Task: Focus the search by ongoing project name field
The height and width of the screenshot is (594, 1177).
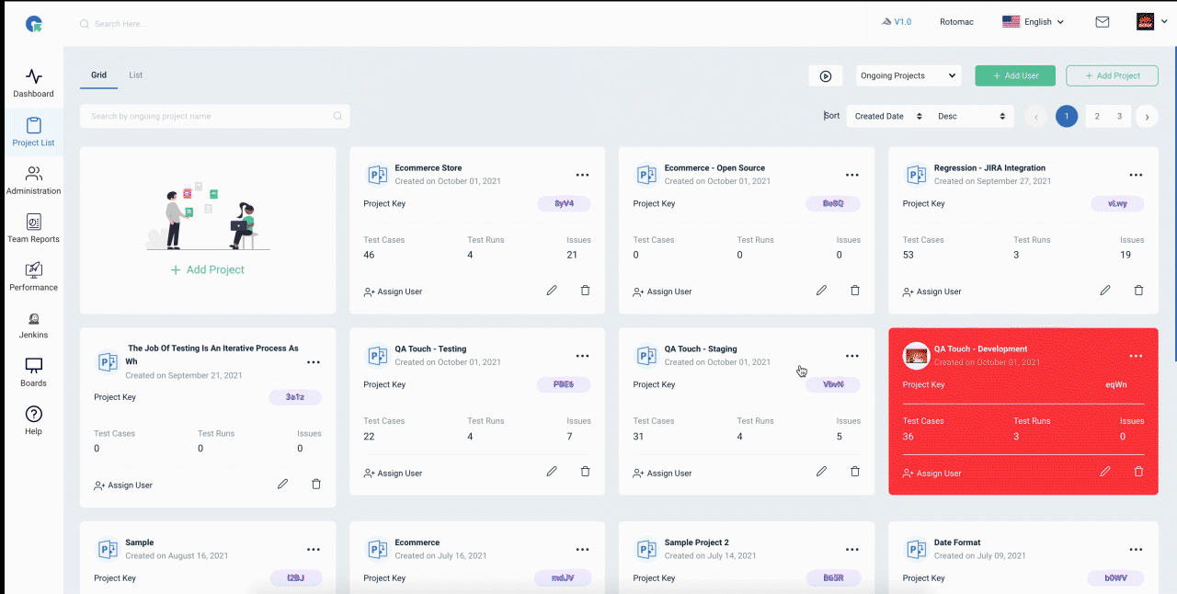Action: point(215,116)
